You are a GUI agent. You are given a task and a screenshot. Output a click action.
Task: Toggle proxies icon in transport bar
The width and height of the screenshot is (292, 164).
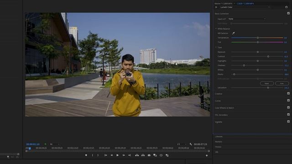point(167,155)
